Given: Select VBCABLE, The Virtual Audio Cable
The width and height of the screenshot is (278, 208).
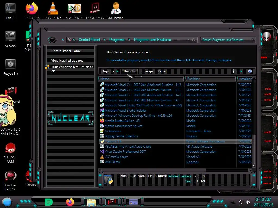Looking at the screenshot, I should click(176, 147).
